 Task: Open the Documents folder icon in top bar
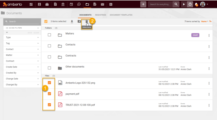point(87,4)
